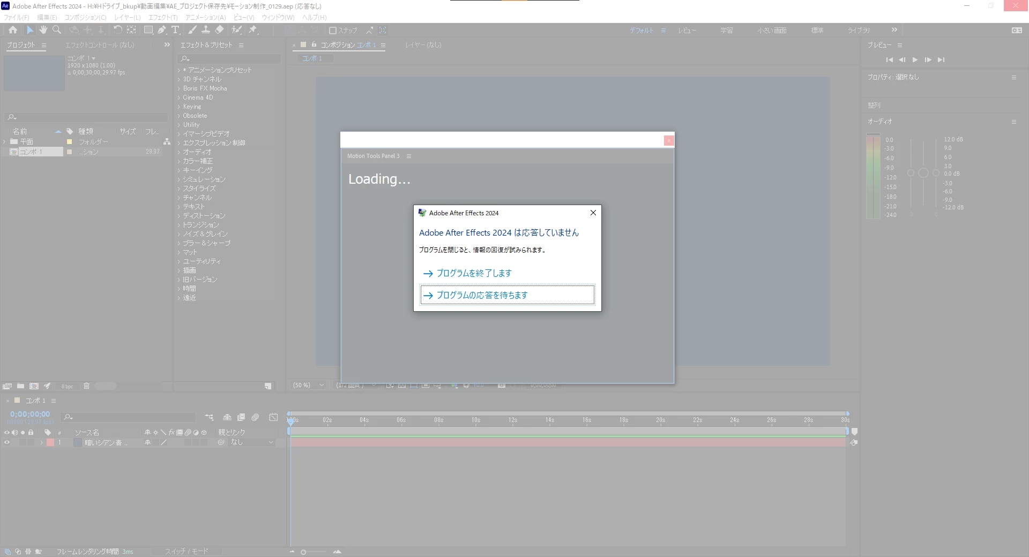Click first frame button in Preview panel
The width and height of the screenshot is (1029, 557).
click(890, 60)
